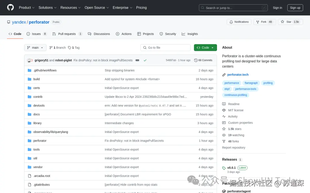This screenshot has width=310, height=193.
Task: Select the performance topic tag
Action: click(x=232, y=83)
